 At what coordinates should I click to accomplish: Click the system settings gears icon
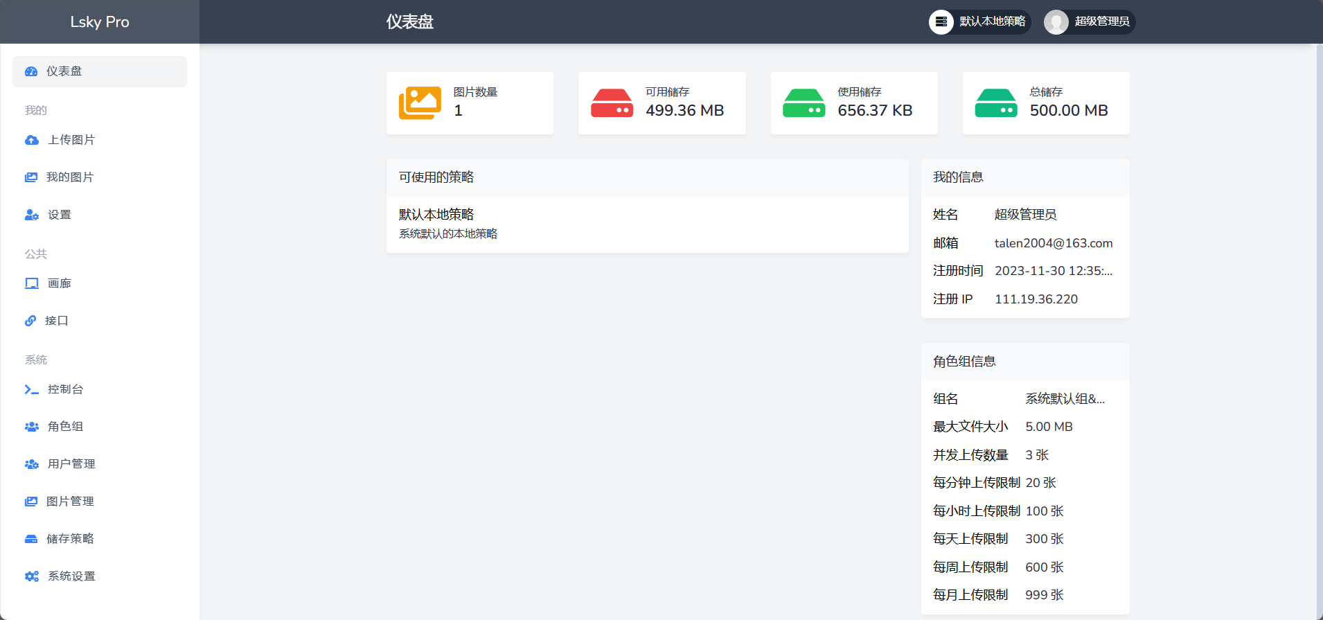(x=32, y=576)
